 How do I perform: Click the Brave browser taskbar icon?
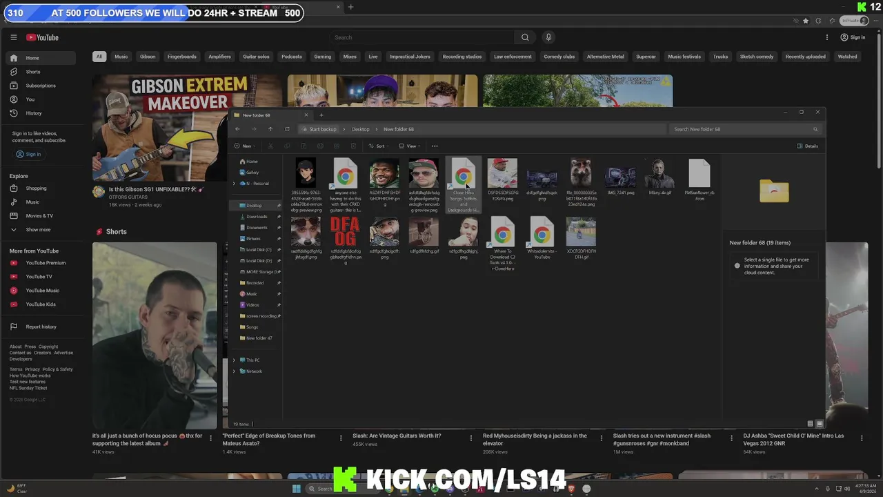click(571, 489)
